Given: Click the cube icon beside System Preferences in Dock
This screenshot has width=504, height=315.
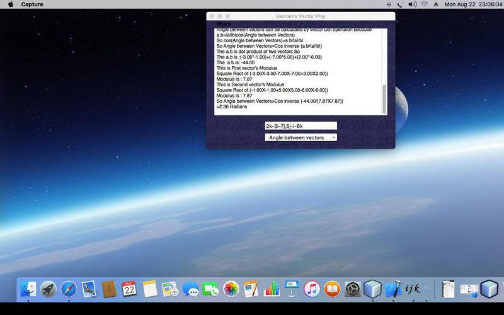Looking at the screenshot, I should point(372,289).
